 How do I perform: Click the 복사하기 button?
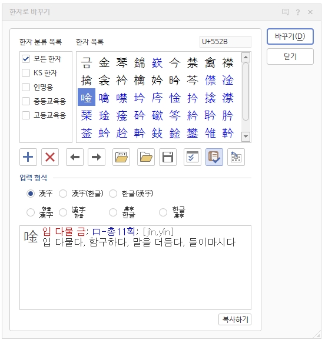(235, 319)
